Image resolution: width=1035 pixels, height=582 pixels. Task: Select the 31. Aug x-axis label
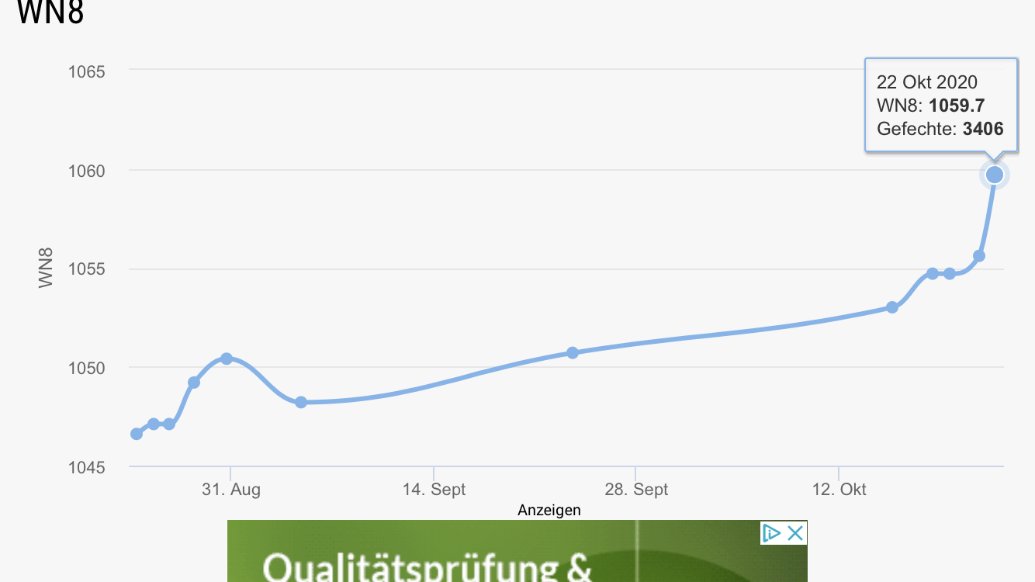(231, 490)
